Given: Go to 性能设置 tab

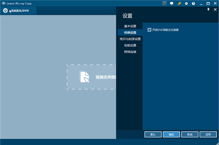Looking at the screenshot, I should (130, 45).
